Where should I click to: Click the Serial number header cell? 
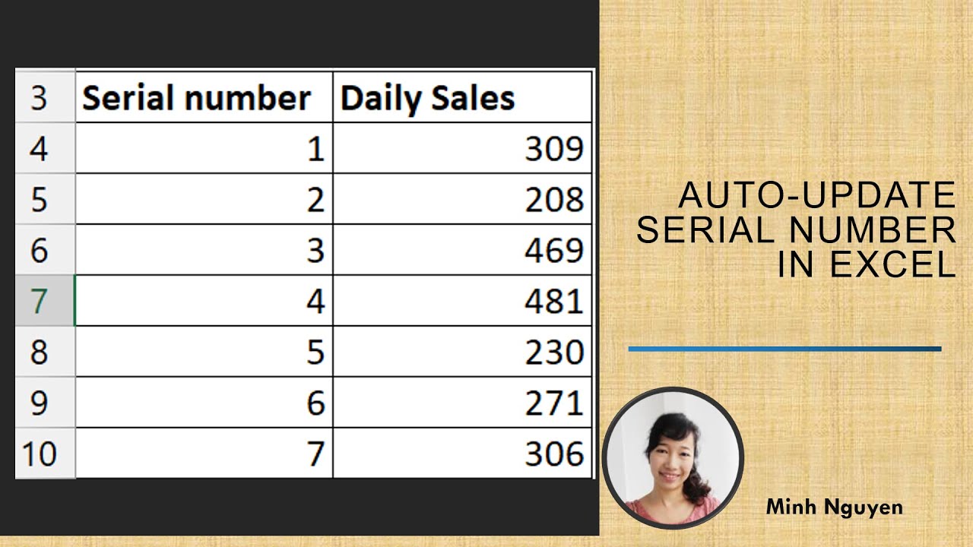click(204, 97)
